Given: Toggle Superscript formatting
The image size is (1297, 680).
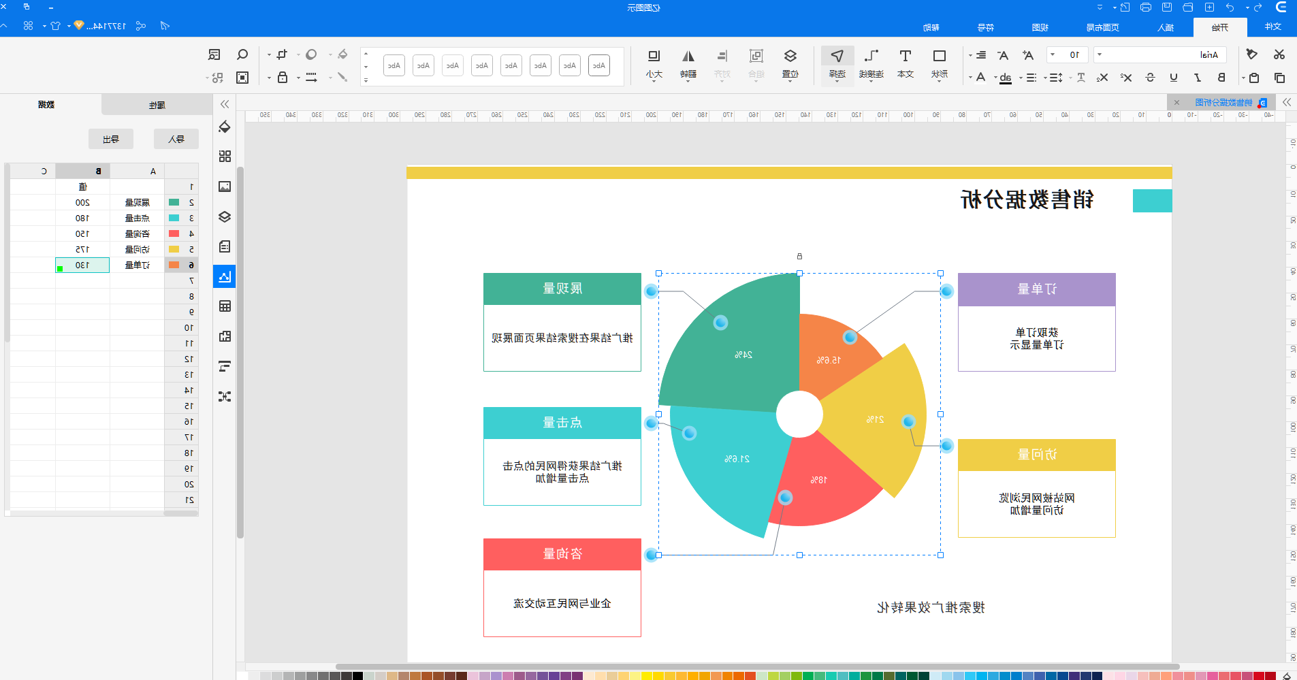Looking at the screenshot, I should point(1127,78).
